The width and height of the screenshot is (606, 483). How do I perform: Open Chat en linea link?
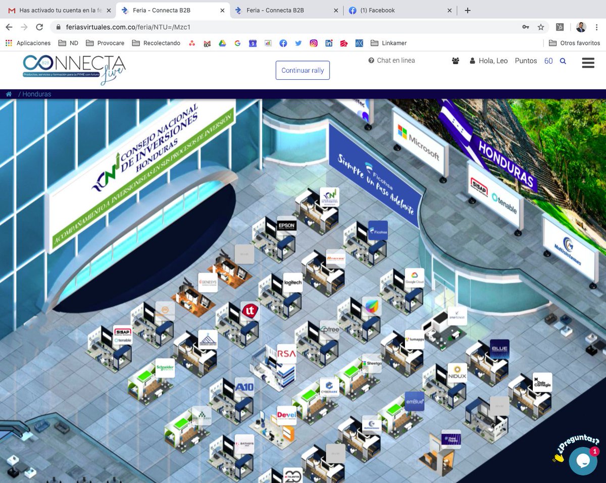pos(392,60)
